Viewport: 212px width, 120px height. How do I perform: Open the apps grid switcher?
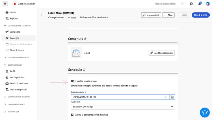183,4
